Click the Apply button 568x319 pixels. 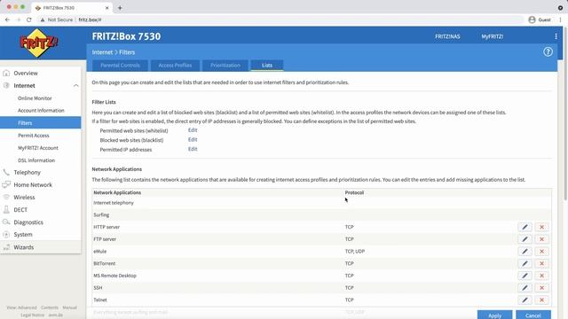(494, 315)
